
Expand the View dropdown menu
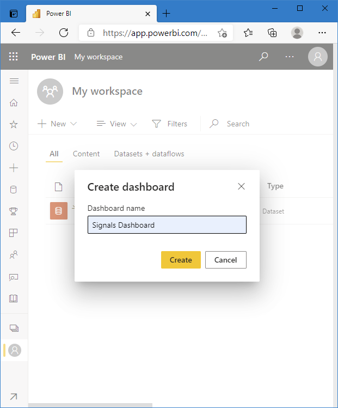(x=116, y=124)
